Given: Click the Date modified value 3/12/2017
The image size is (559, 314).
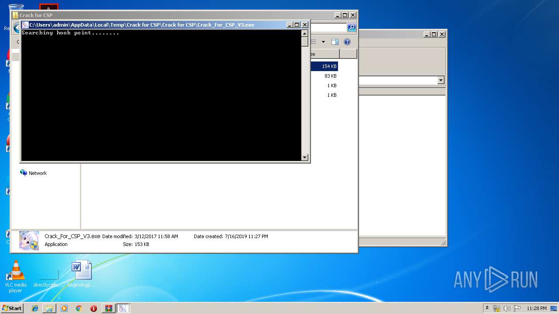Looking at the screenshot, I should click(x=156, y=236).
